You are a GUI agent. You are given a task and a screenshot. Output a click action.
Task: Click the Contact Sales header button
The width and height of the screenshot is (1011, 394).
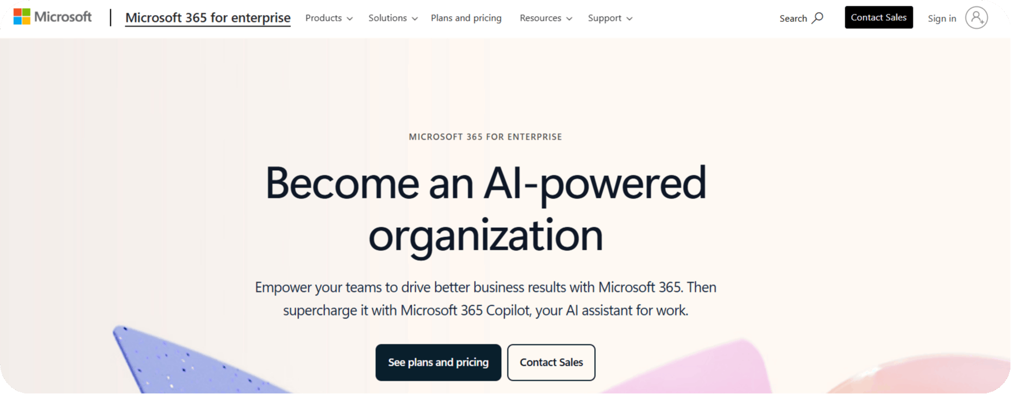click(878, 17)
